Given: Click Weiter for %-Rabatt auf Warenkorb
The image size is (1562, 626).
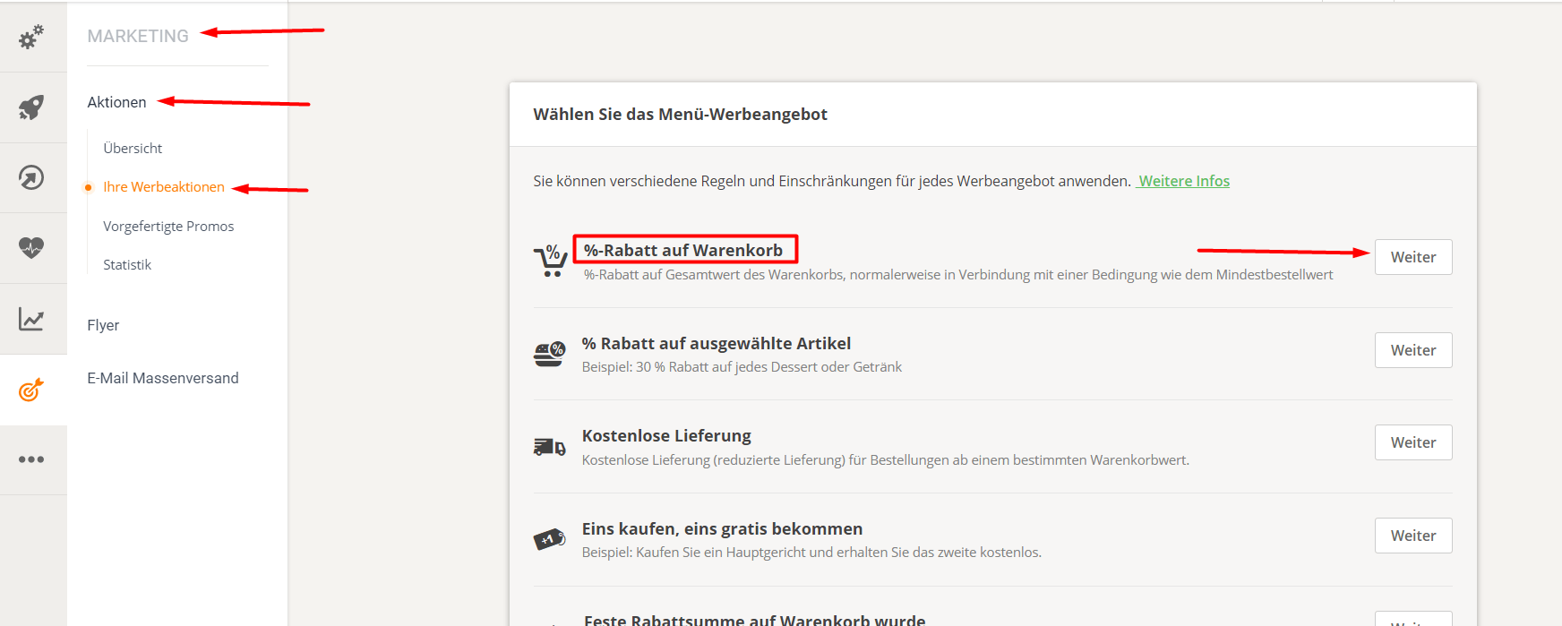Looking at the screenshot, I should tap(1413, 257).
